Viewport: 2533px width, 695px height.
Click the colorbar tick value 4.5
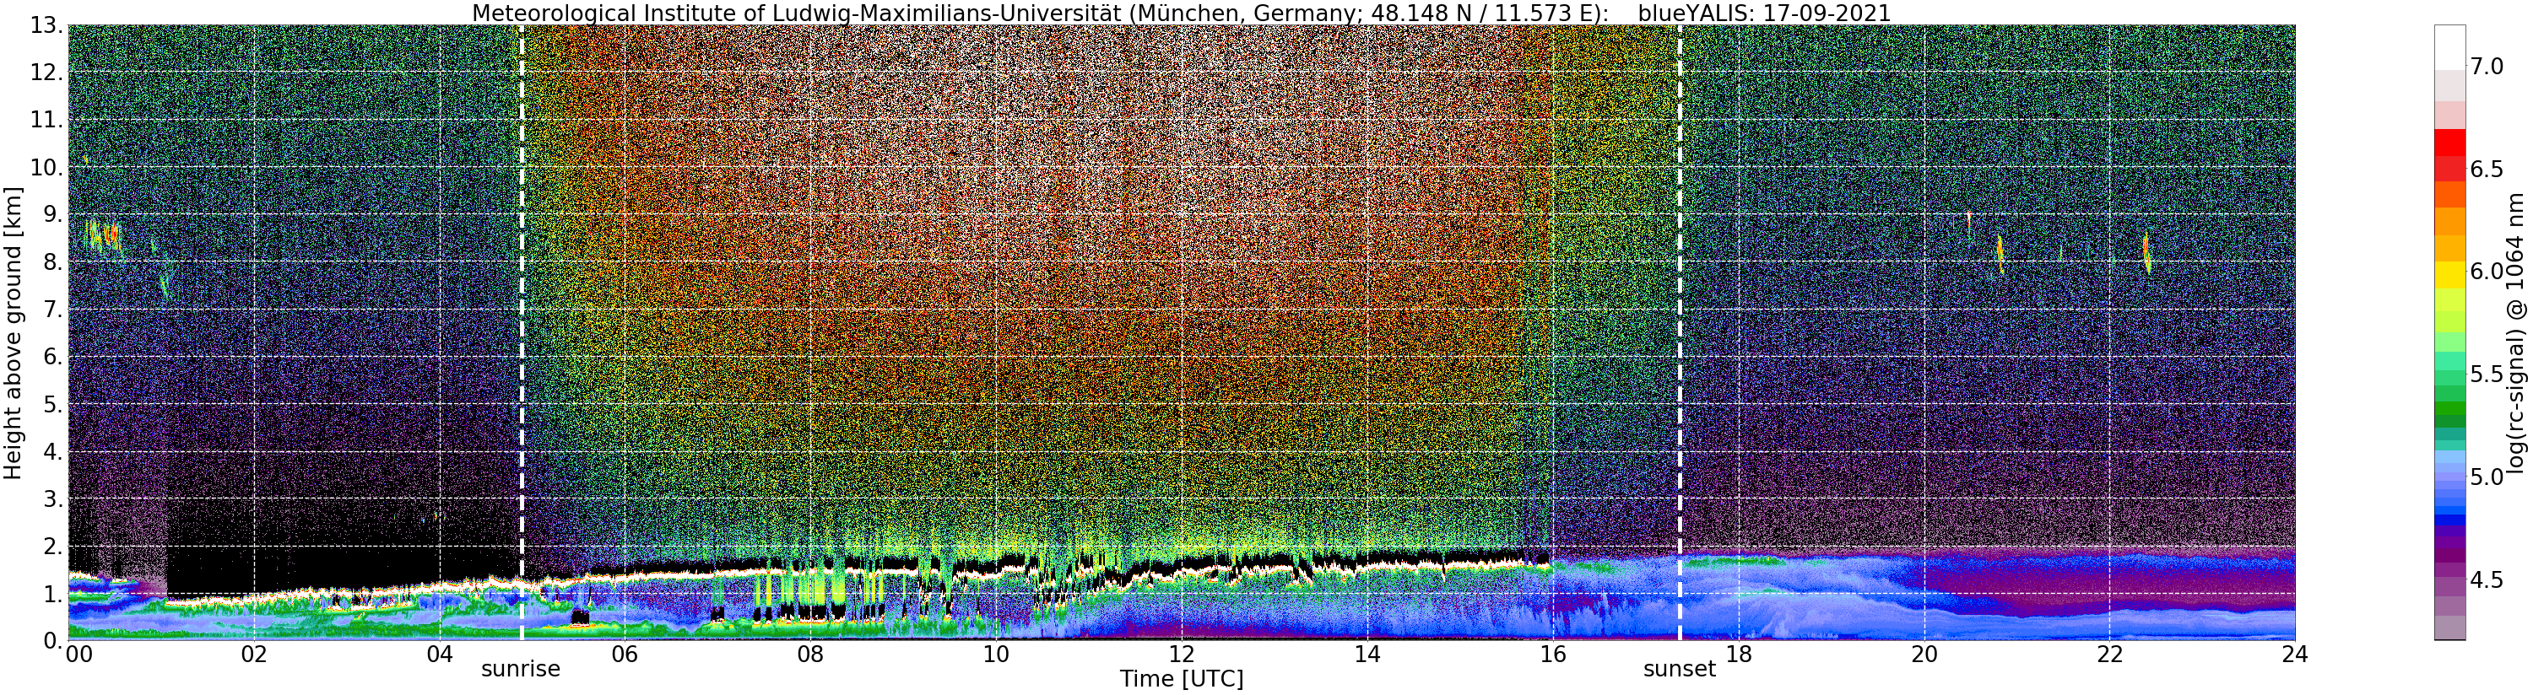pyautogui.click(x=2487, y=580)
